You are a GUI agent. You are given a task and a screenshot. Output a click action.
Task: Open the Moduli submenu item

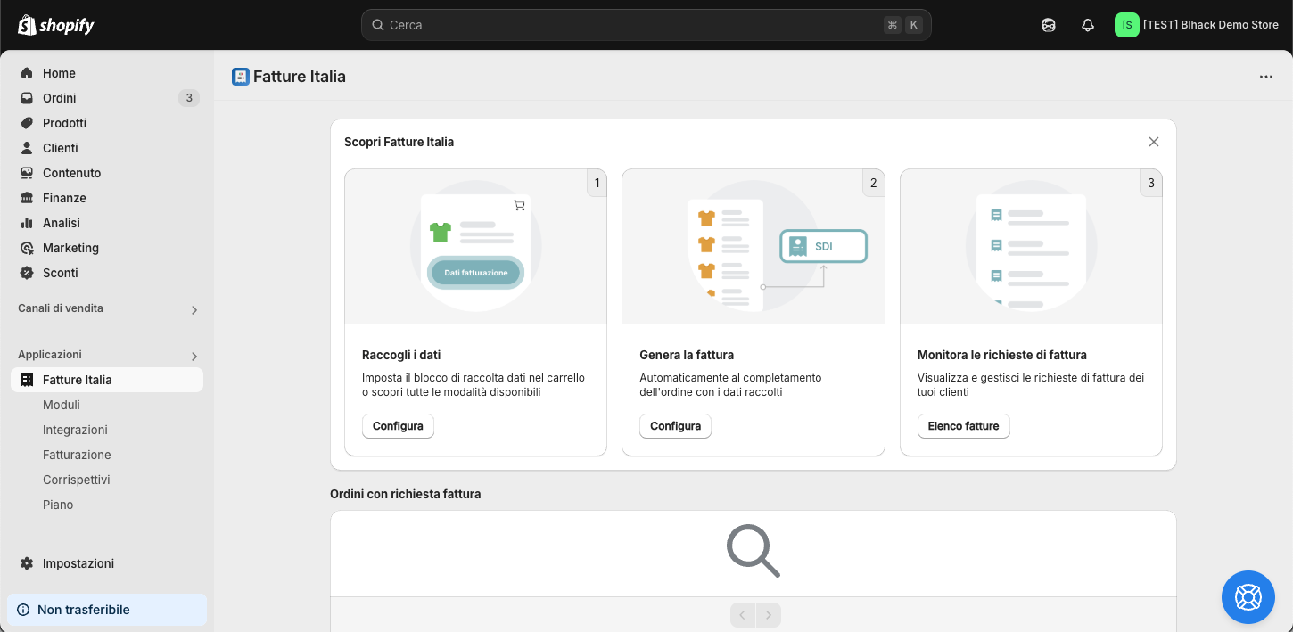tap(62, 405)
